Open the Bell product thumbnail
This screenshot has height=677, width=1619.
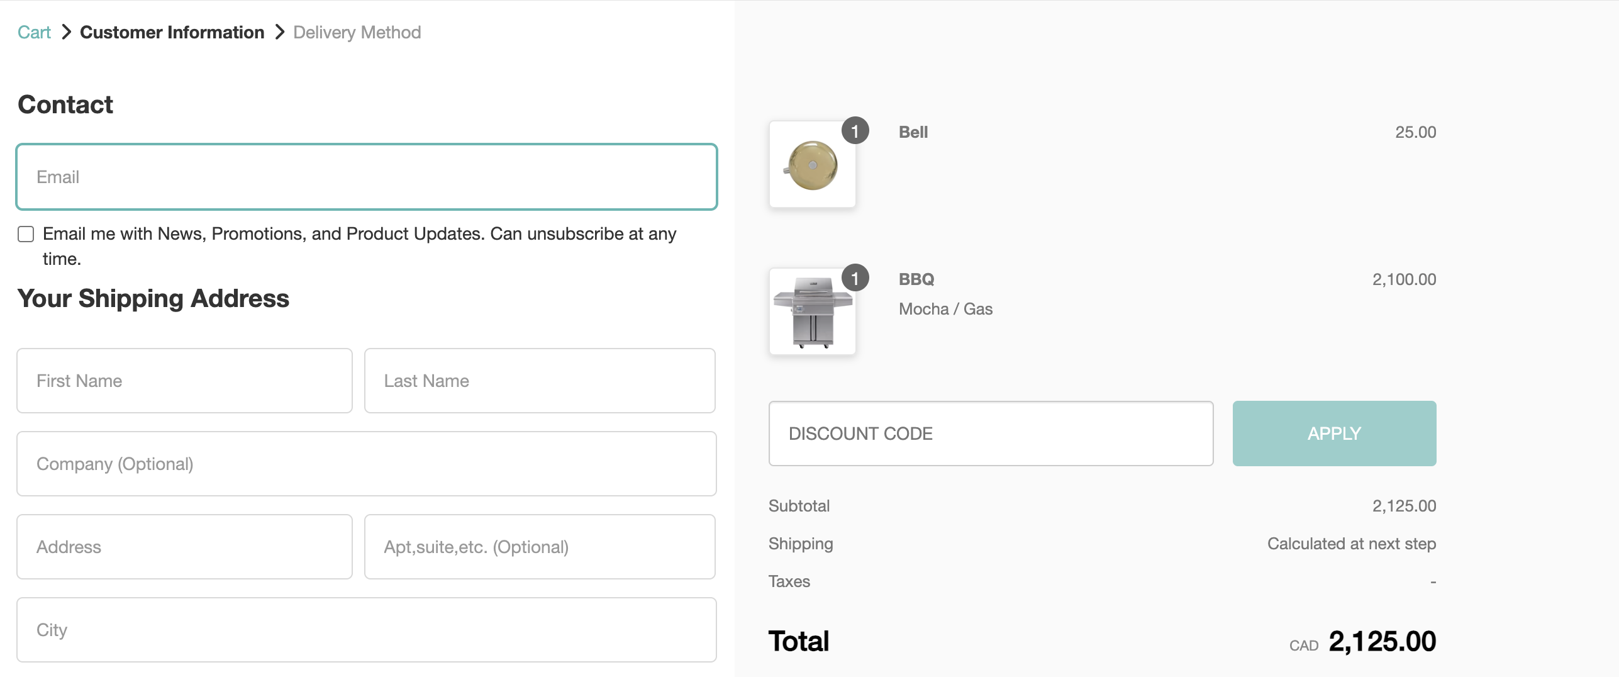pyautogui.click(x=812, y=165)
